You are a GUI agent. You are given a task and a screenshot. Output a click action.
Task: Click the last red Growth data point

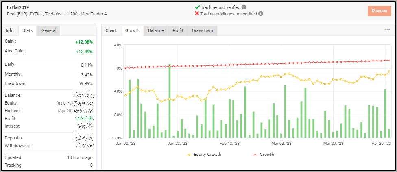(389, 60)
